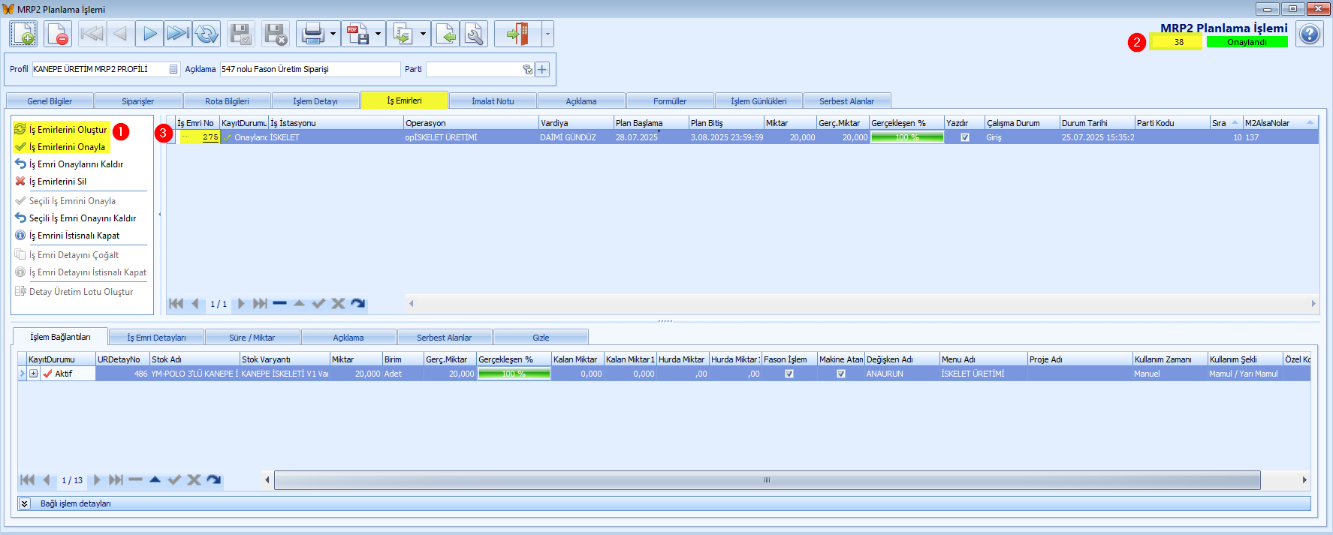
Task: Click the exit door icon
Action: 517,34
